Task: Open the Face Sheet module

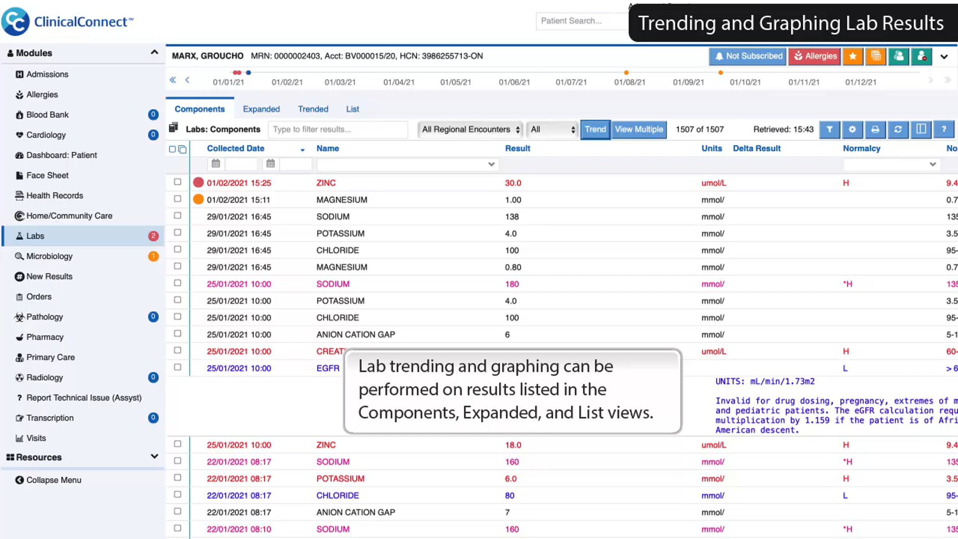Action: point(47,175)
